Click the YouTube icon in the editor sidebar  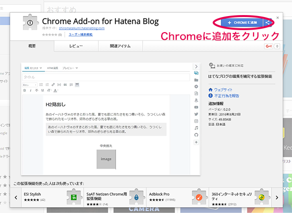click(x=196, y=107)
